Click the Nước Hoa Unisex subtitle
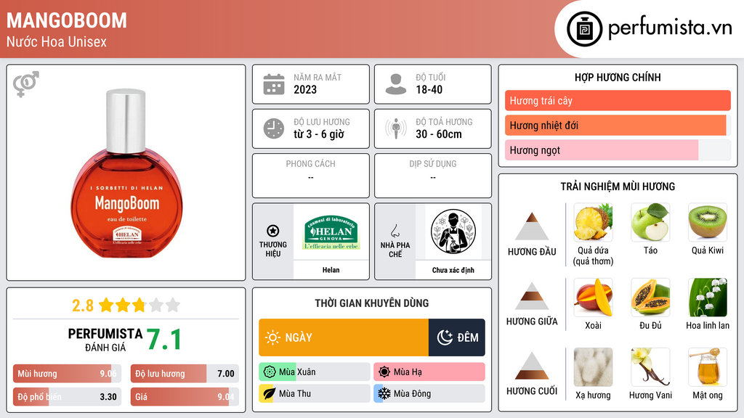 57,41
